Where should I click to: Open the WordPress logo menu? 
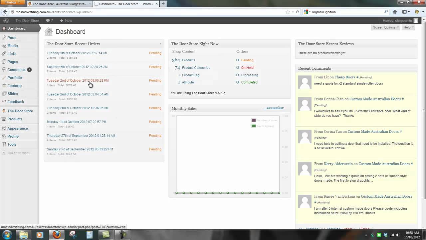pyautogui.click(x=6, y=21)
